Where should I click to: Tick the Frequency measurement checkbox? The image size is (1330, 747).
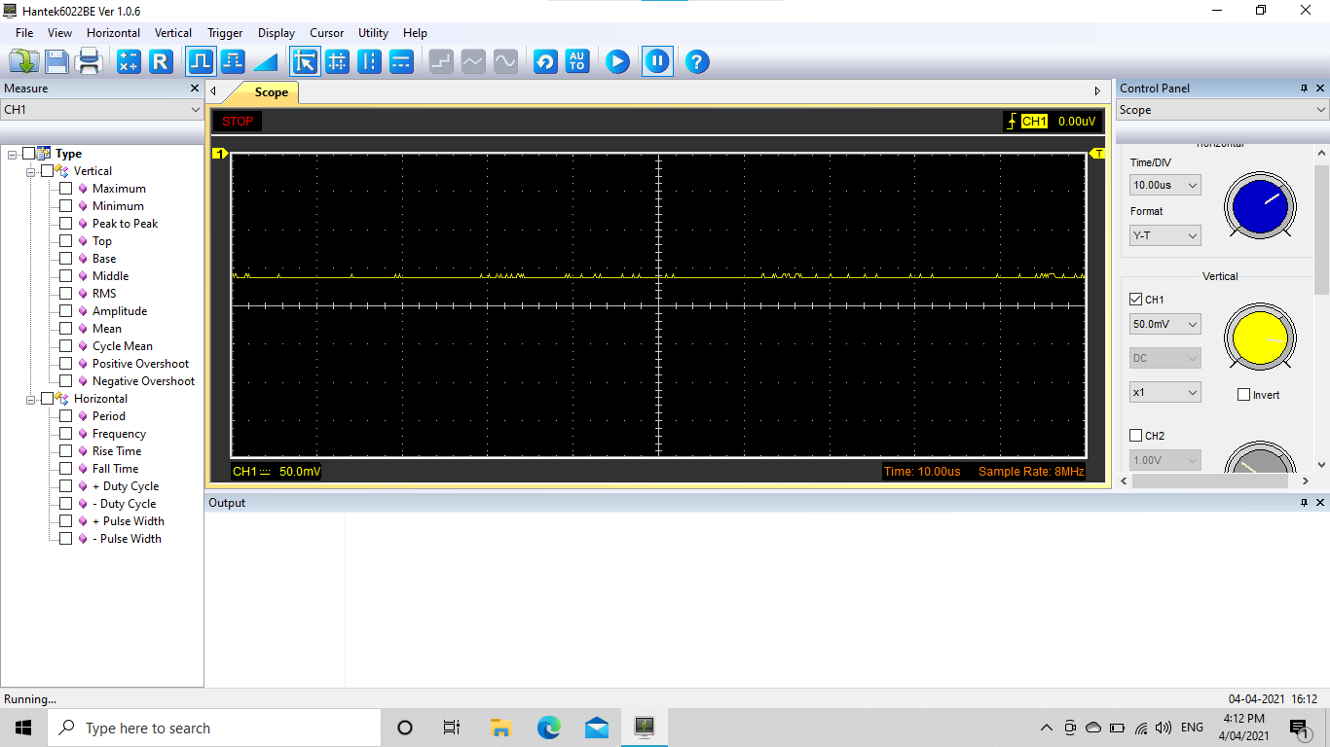click(x=66, y=434)
